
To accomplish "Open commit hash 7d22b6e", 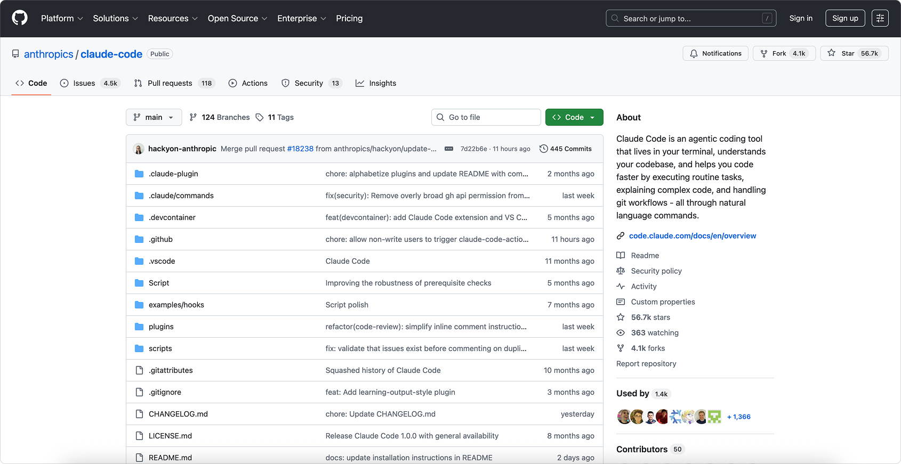I will click(x=474, y=149).
